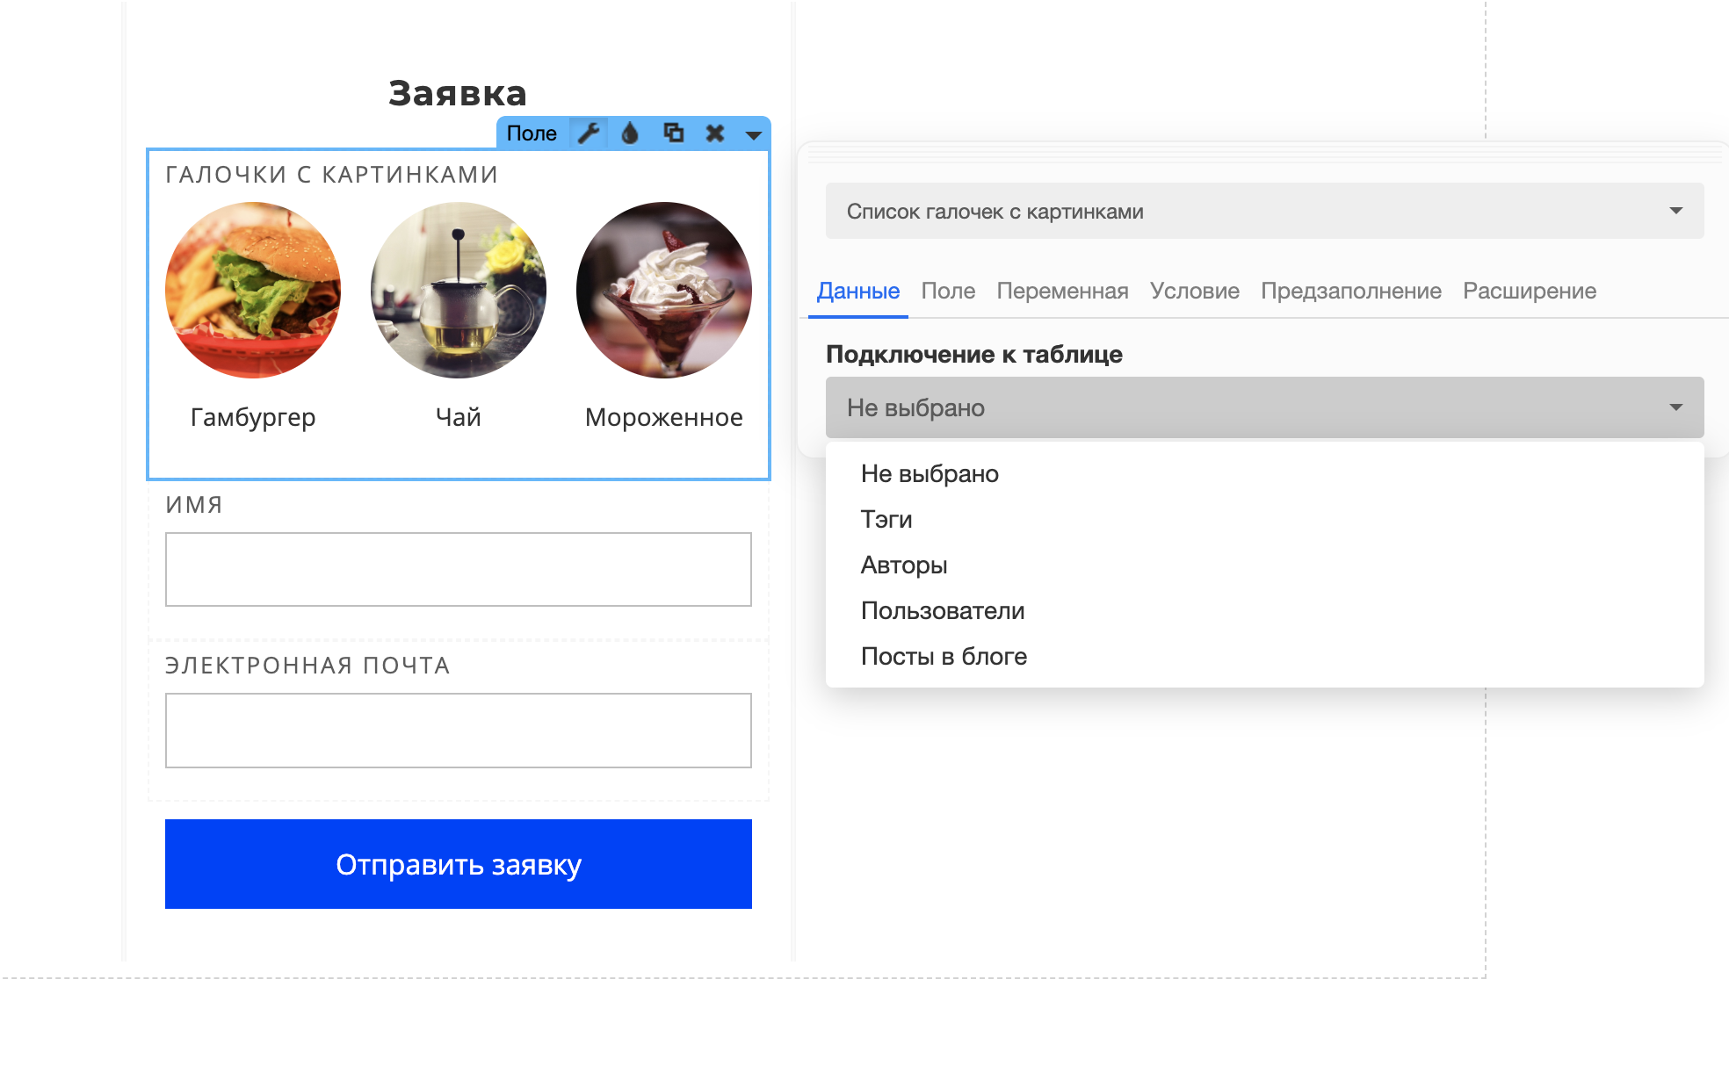Switch to the Предзаполнение tab
The image size is (1729, 1066).
click(x=1351, y=291)
